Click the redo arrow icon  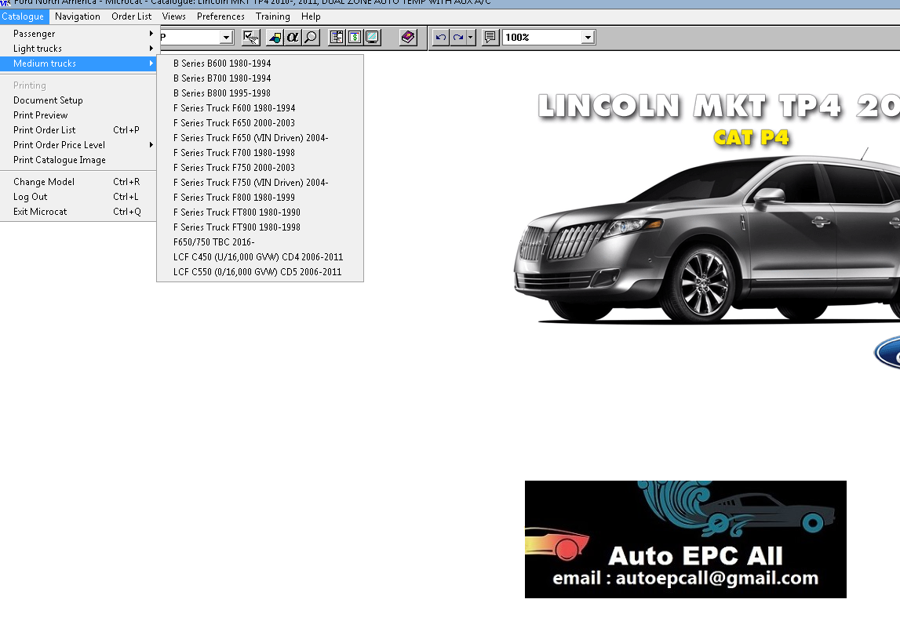(x=458, y=38)
